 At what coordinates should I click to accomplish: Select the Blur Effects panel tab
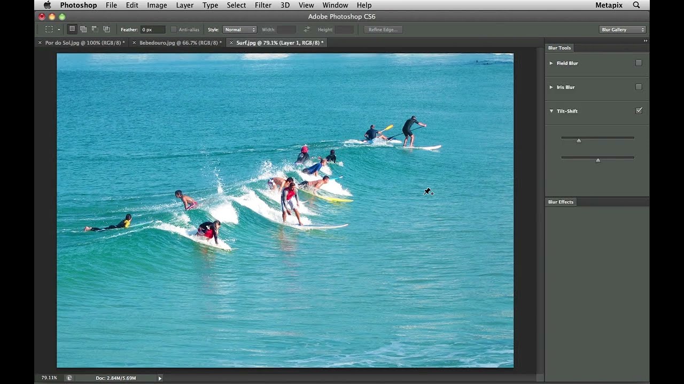561,202
